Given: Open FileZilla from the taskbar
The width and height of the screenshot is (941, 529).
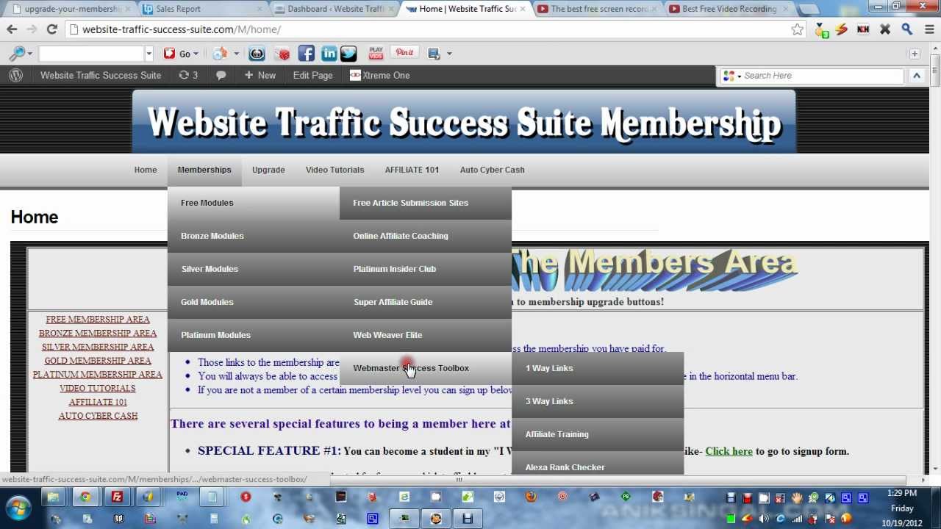Looking at the screenshot, I should tap(117, 497).
